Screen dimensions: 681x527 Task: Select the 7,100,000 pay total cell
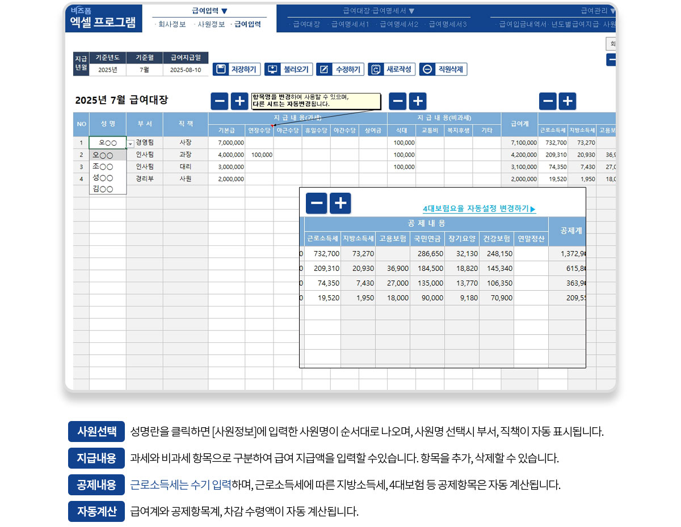click(x=519, y=143)
